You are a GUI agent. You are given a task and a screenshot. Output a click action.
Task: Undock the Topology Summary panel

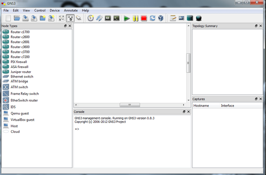(x=256, y=26)
